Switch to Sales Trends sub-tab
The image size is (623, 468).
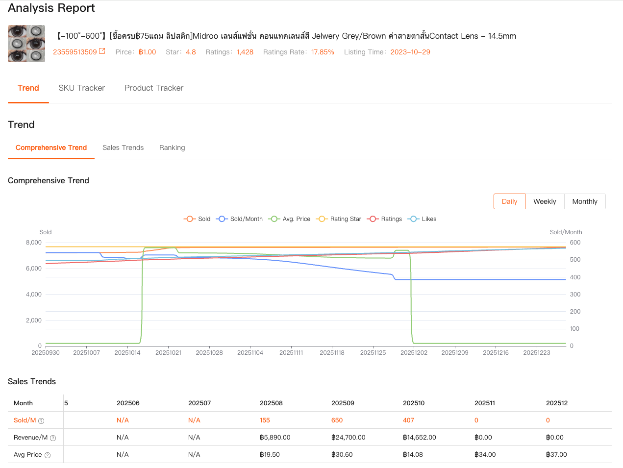point(123,148)
